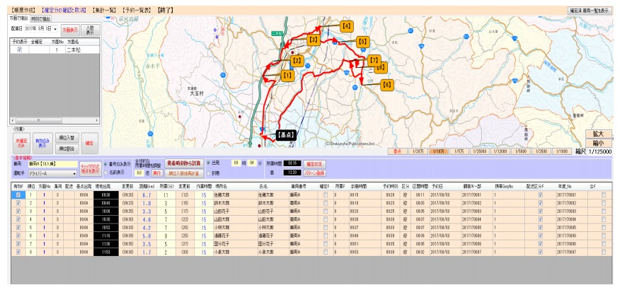
Task: Click map stop marker 【3】
Action: click(x=313, y=40)
